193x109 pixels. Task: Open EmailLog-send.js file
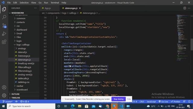click(x=26, y=63)
